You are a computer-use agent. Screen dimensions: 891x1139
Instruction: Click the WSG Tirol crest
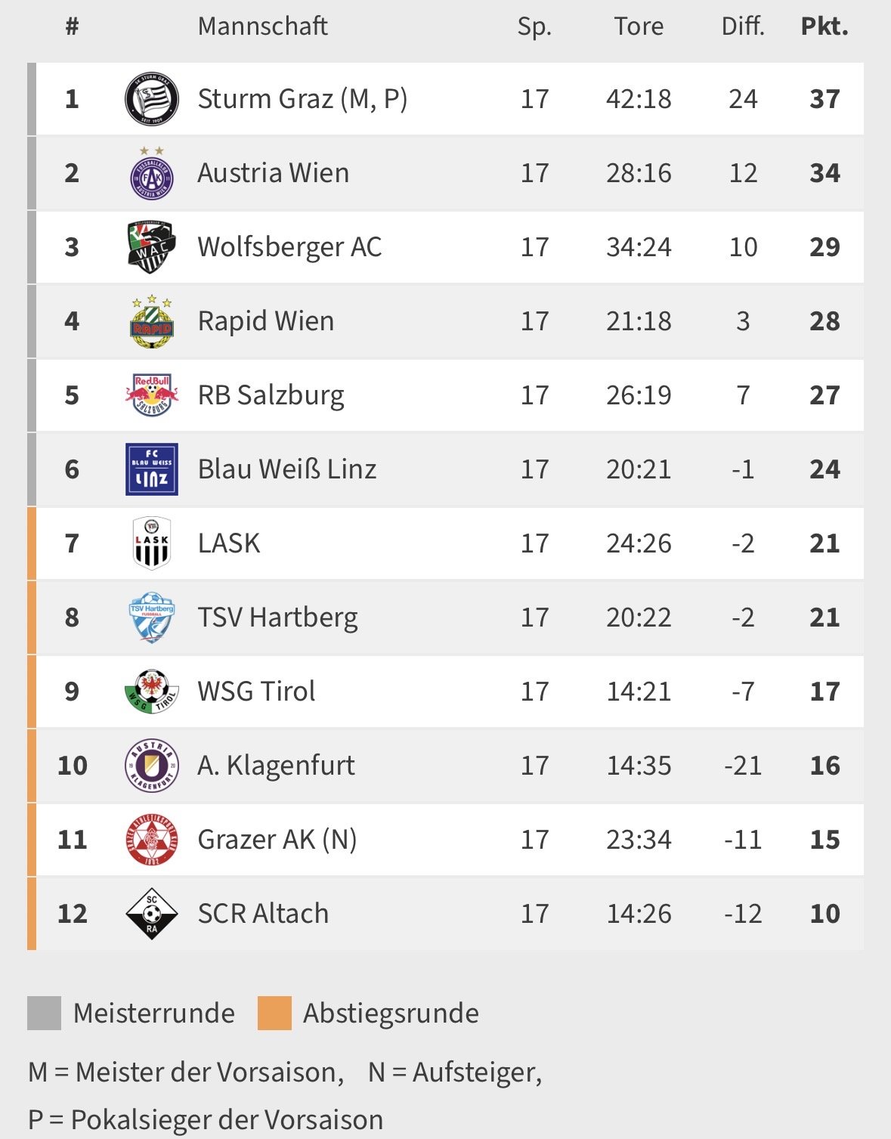click(x=151, y=692)
